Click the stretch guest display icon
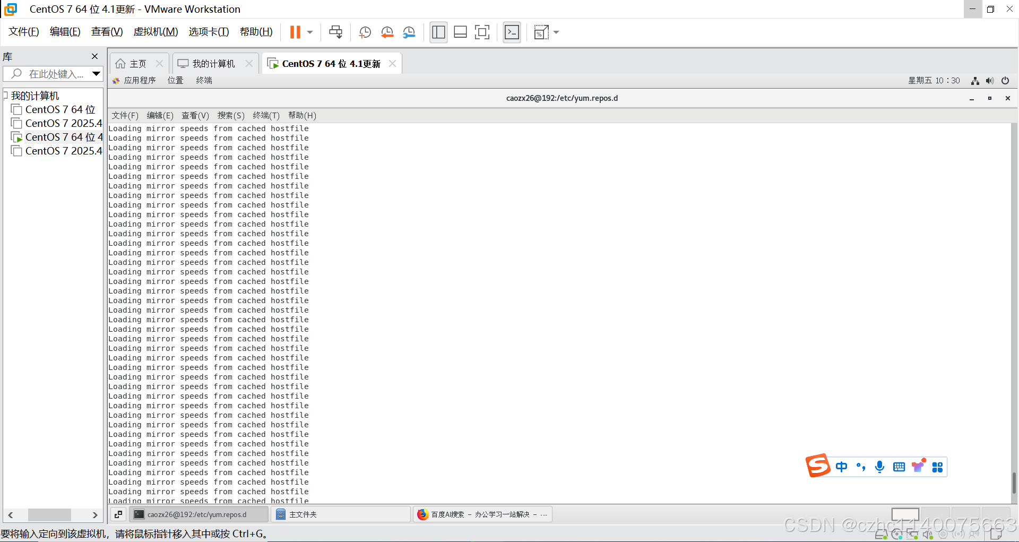The height and width of the screenshot is (542, 1019). point(541,32)
